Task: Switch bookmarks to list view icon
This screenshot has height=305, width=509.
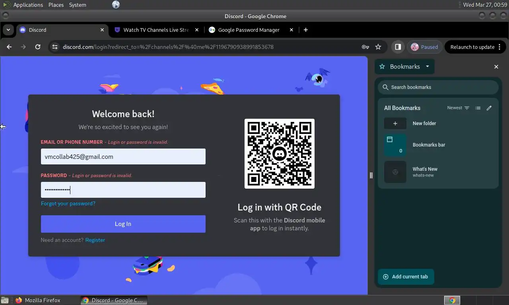Action: [478, 108]
